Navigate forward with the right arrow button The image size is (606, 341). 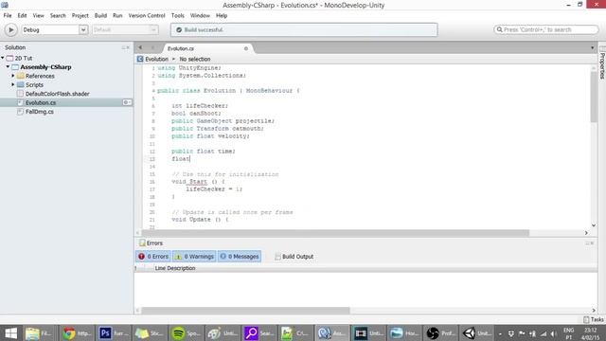tap(152, 47)
